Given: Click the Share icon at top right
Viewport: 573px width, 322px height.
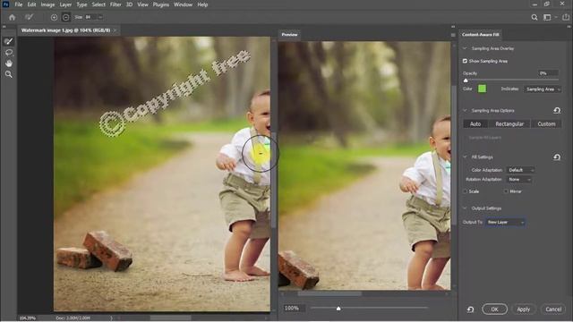Looking at the screenshot, I should click(566, 17).
